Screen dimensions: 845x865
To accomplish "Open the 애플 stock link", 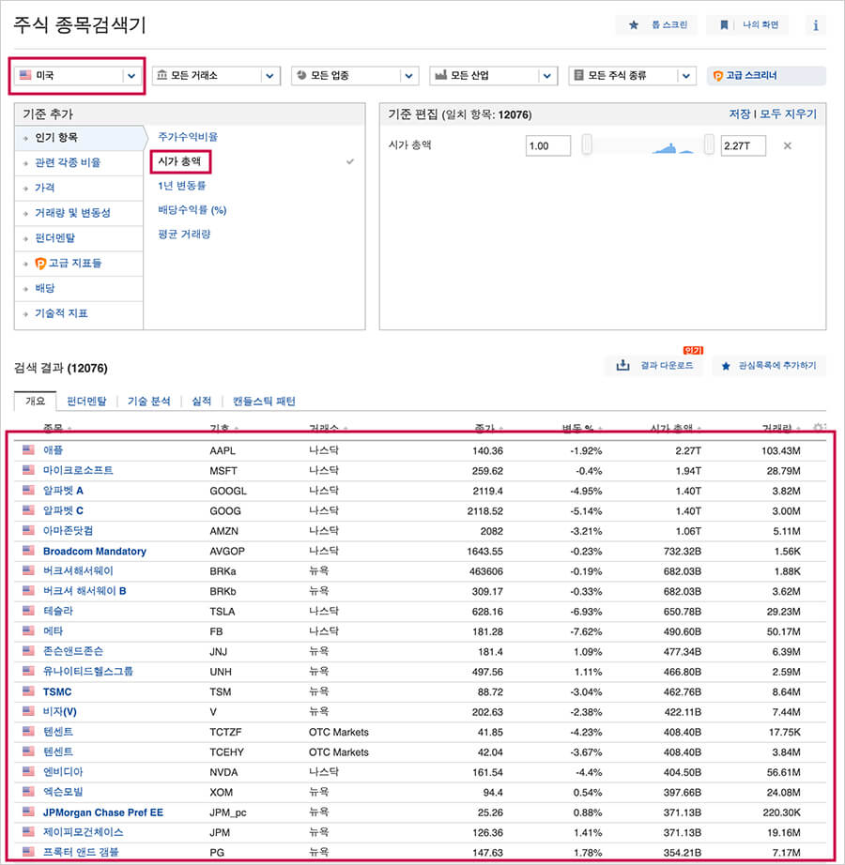I will 53,450.
